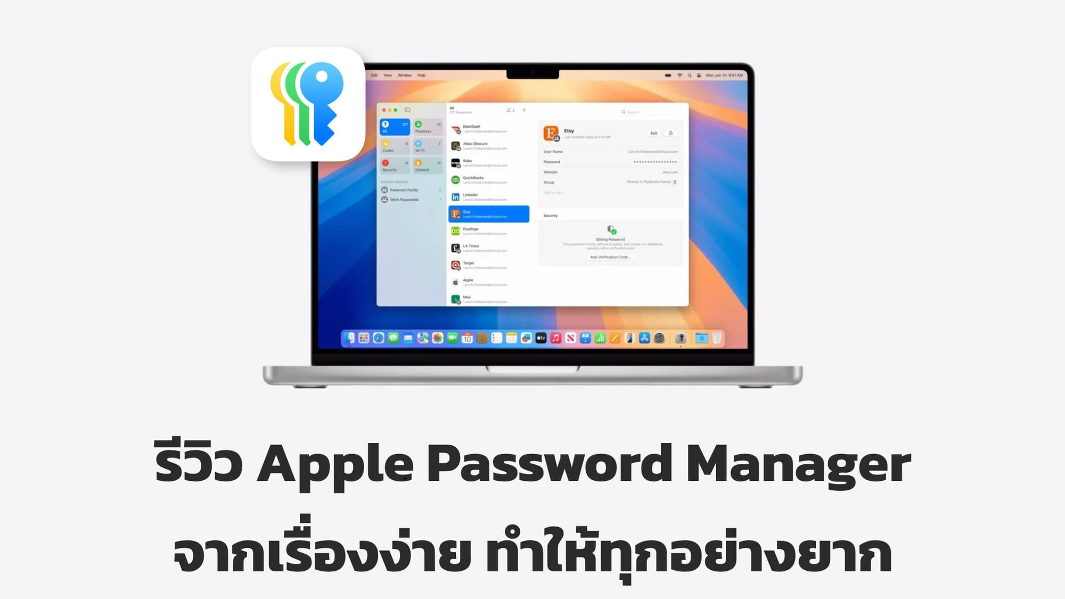The image size is (1065, 599).
Task: Click the Edit button for Etsy entry
Action: coord(654,133)
